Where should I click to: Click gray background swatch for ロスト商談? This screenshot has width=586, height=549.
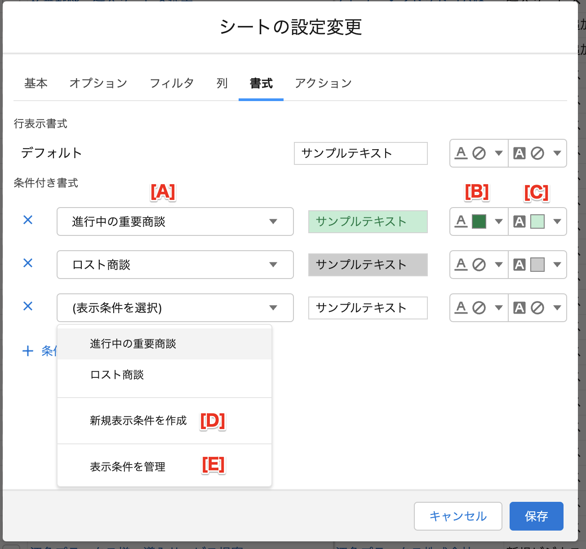click(537, 265)
